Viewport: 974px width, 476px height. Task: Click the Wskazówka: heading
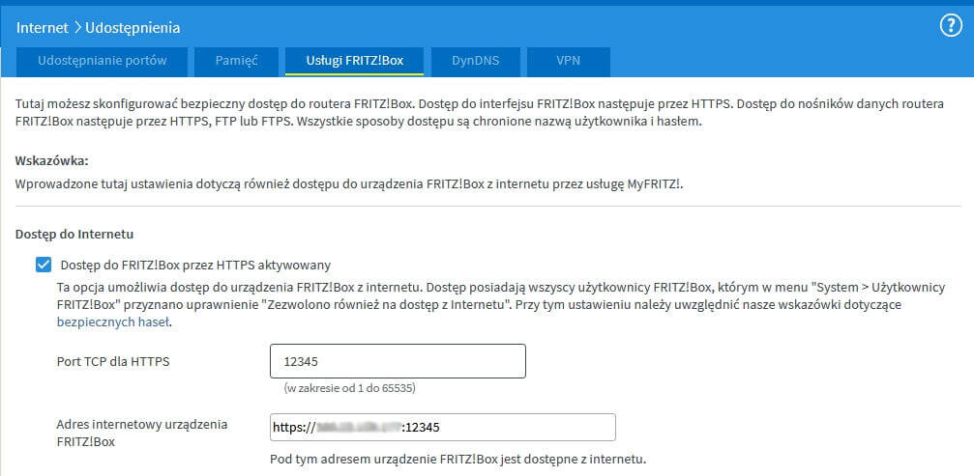pyautogui.click(x=52, y=160)
